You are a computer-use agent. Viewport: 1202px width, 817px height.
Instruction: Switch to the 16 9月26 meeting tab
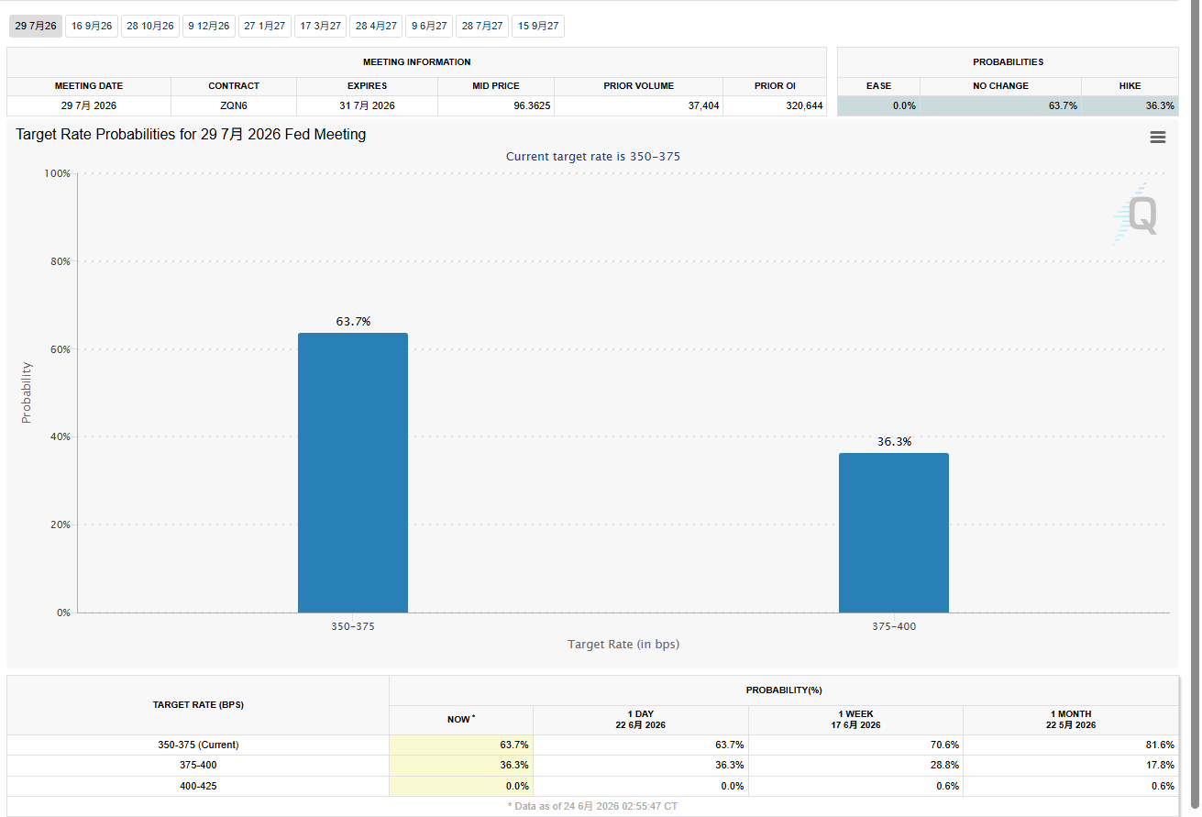pos(92,26)
